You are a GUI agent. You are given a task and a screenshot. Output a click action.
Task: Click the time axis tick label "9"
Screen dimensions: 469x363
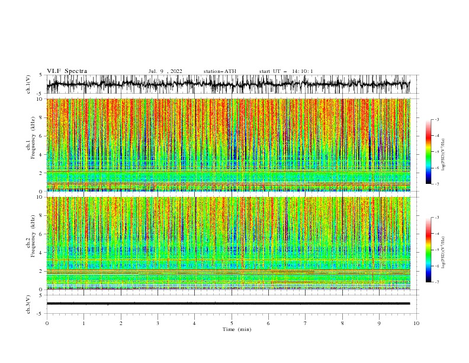[379, 323]
